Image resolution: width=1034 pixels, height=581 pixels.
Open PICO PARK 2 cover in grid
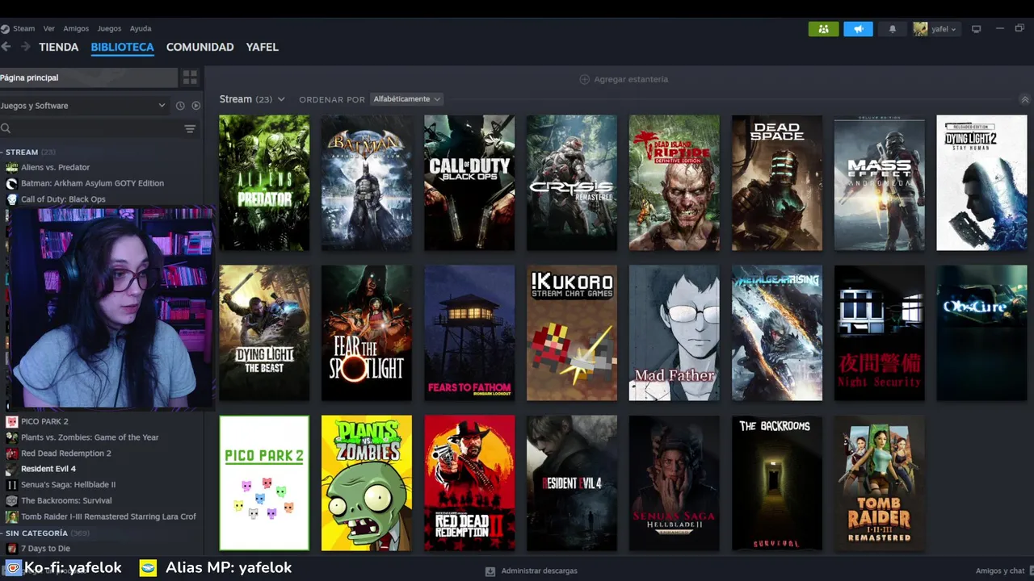point(264,483)
